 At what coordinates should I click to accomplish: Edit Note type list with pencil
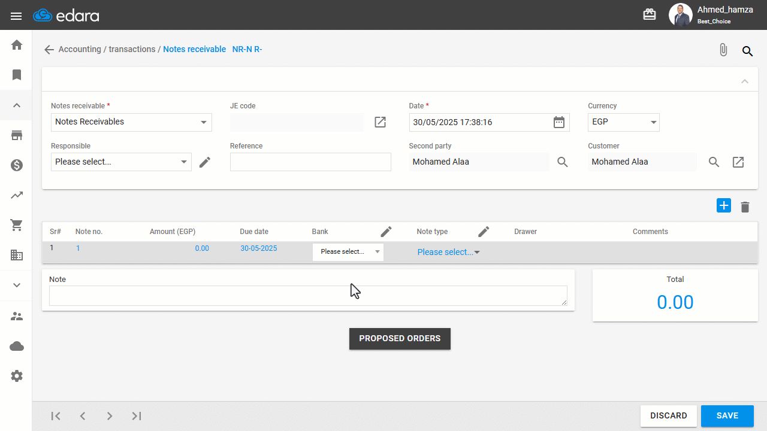484,232
